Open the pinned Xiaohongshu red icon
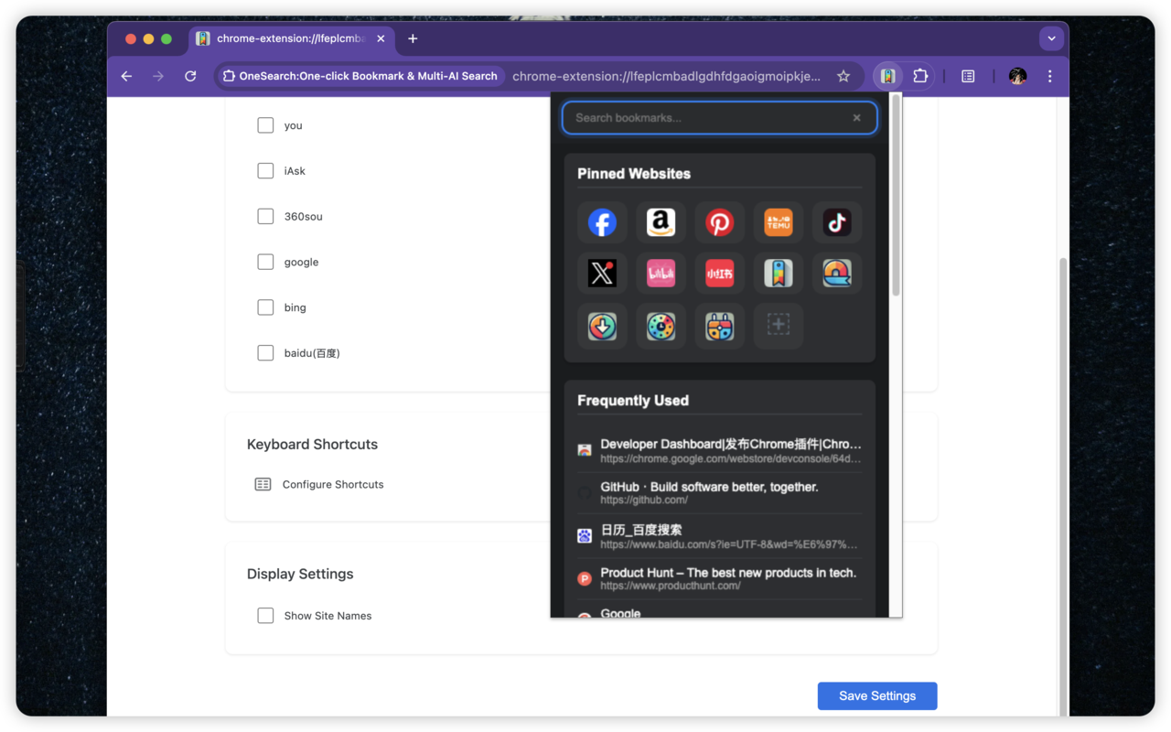Viewport: 1171px width, 732px height. pyautogui.click(x=719, y=274)
